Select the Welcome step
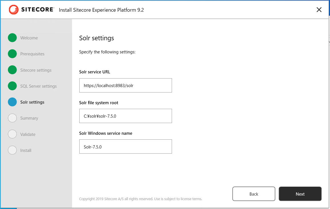 [x=29, y=38]
